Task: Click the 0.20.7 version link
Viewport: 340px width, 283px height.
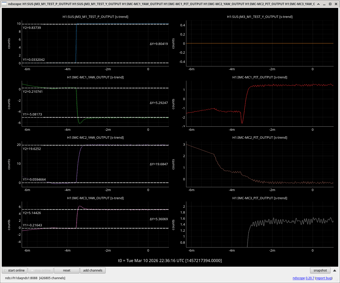Action: click(x=310, y=278)
